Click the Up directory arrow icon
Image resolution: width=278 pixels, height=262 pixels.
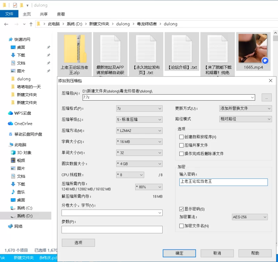pyautogui.click(x=31, y=24)
